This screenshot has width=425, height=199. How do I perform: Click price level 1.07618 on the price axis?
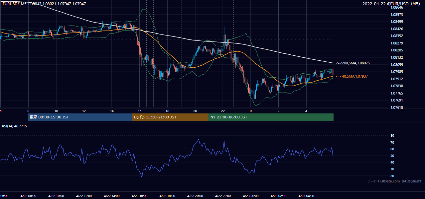397,107
